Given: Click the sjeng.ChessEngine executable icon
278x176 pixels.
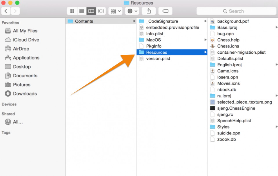Looking at the screenshot, I should click(212, 108).
